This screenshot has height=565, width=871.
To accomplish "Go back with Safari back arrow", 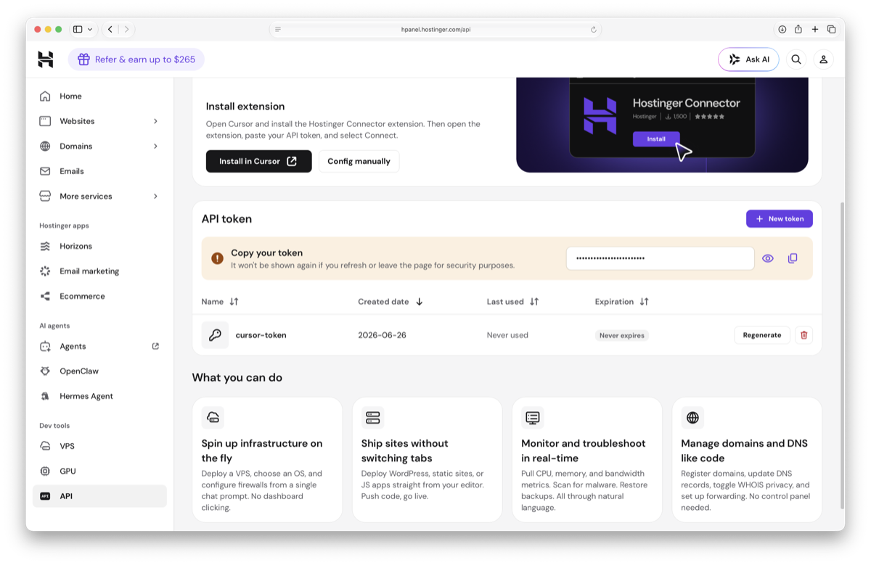I will (x=110, y=30).
